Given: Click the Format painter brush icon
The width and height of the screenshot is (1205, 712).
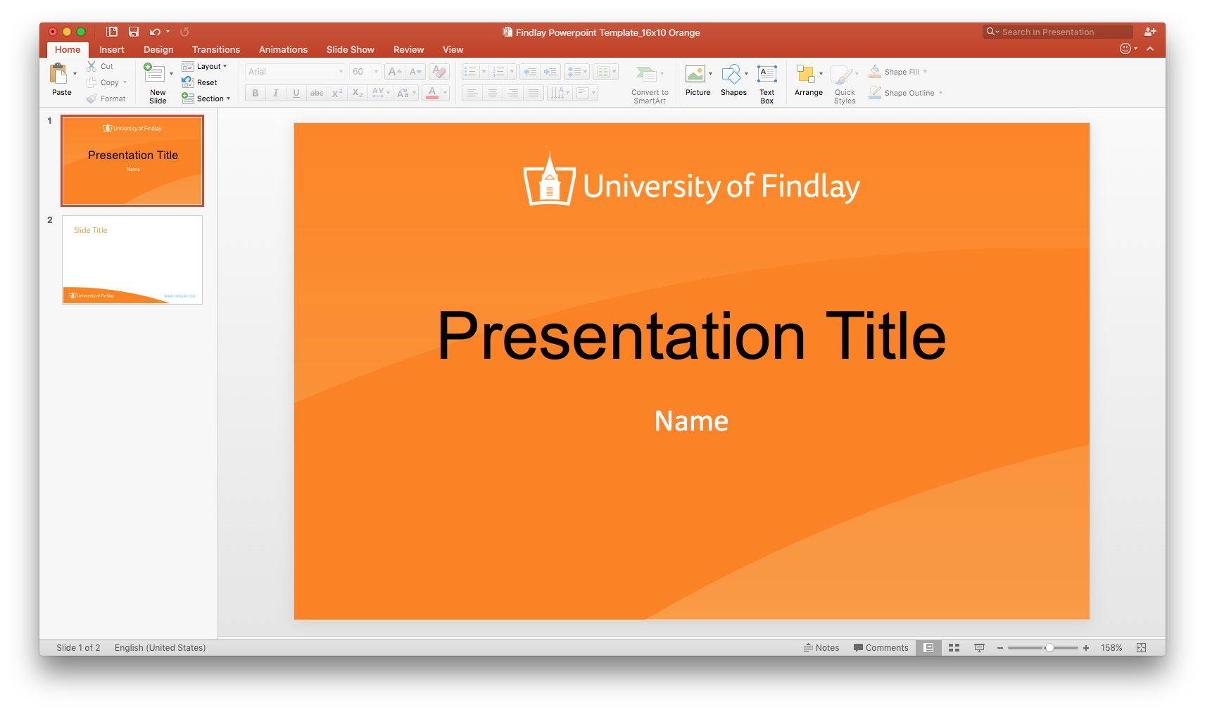Looking at the screenshot, I should (92, 98).
